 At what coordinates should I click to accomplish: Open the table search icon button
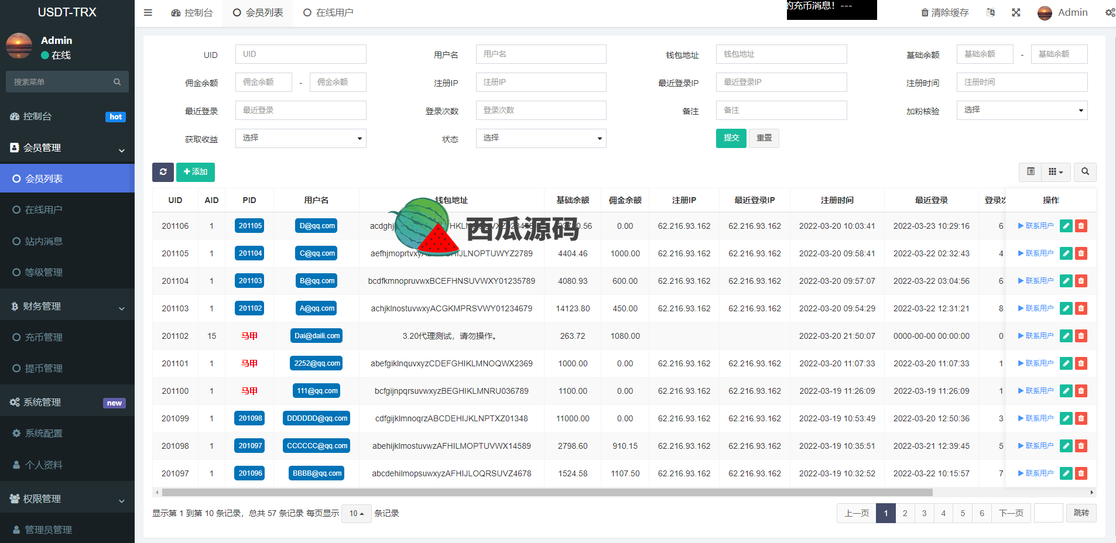coord(1085,171)
